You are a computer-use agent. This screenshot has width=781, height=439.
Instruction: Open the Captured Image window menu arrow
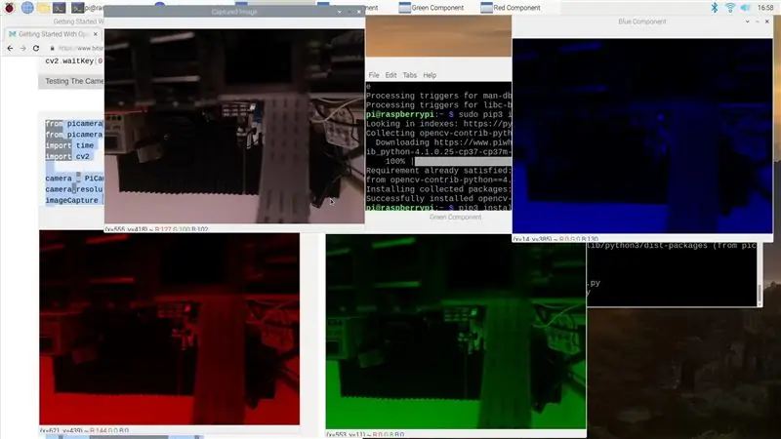tap(339, 12)
